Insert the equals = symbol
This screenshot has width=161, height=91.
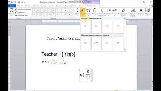(42, 10)
